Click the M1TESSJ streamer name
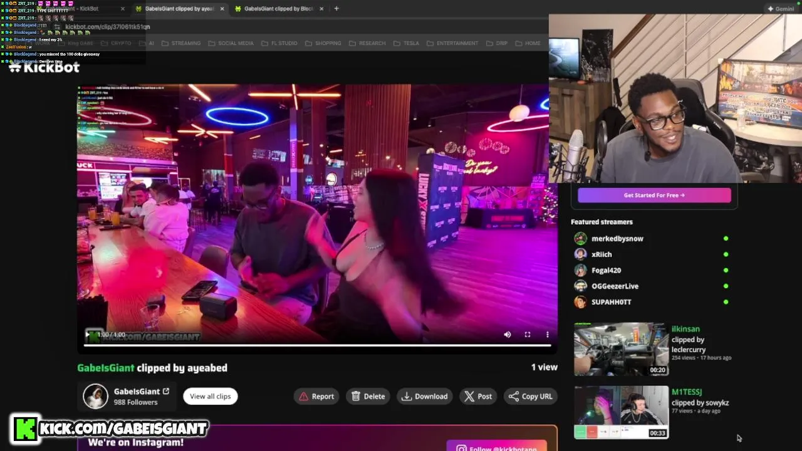This screenshot has height=451, width=802. click(687, 392)
